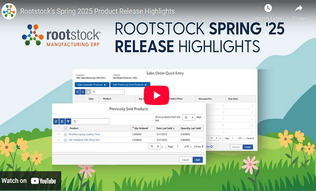The image size is (316, 191).
Task: Click Watch on YouTube
Action: point(30,181)
